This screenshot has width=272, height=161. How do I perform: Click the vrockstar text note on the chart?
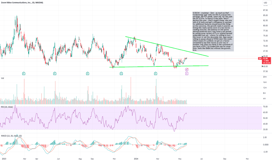(x=213, y=32)
